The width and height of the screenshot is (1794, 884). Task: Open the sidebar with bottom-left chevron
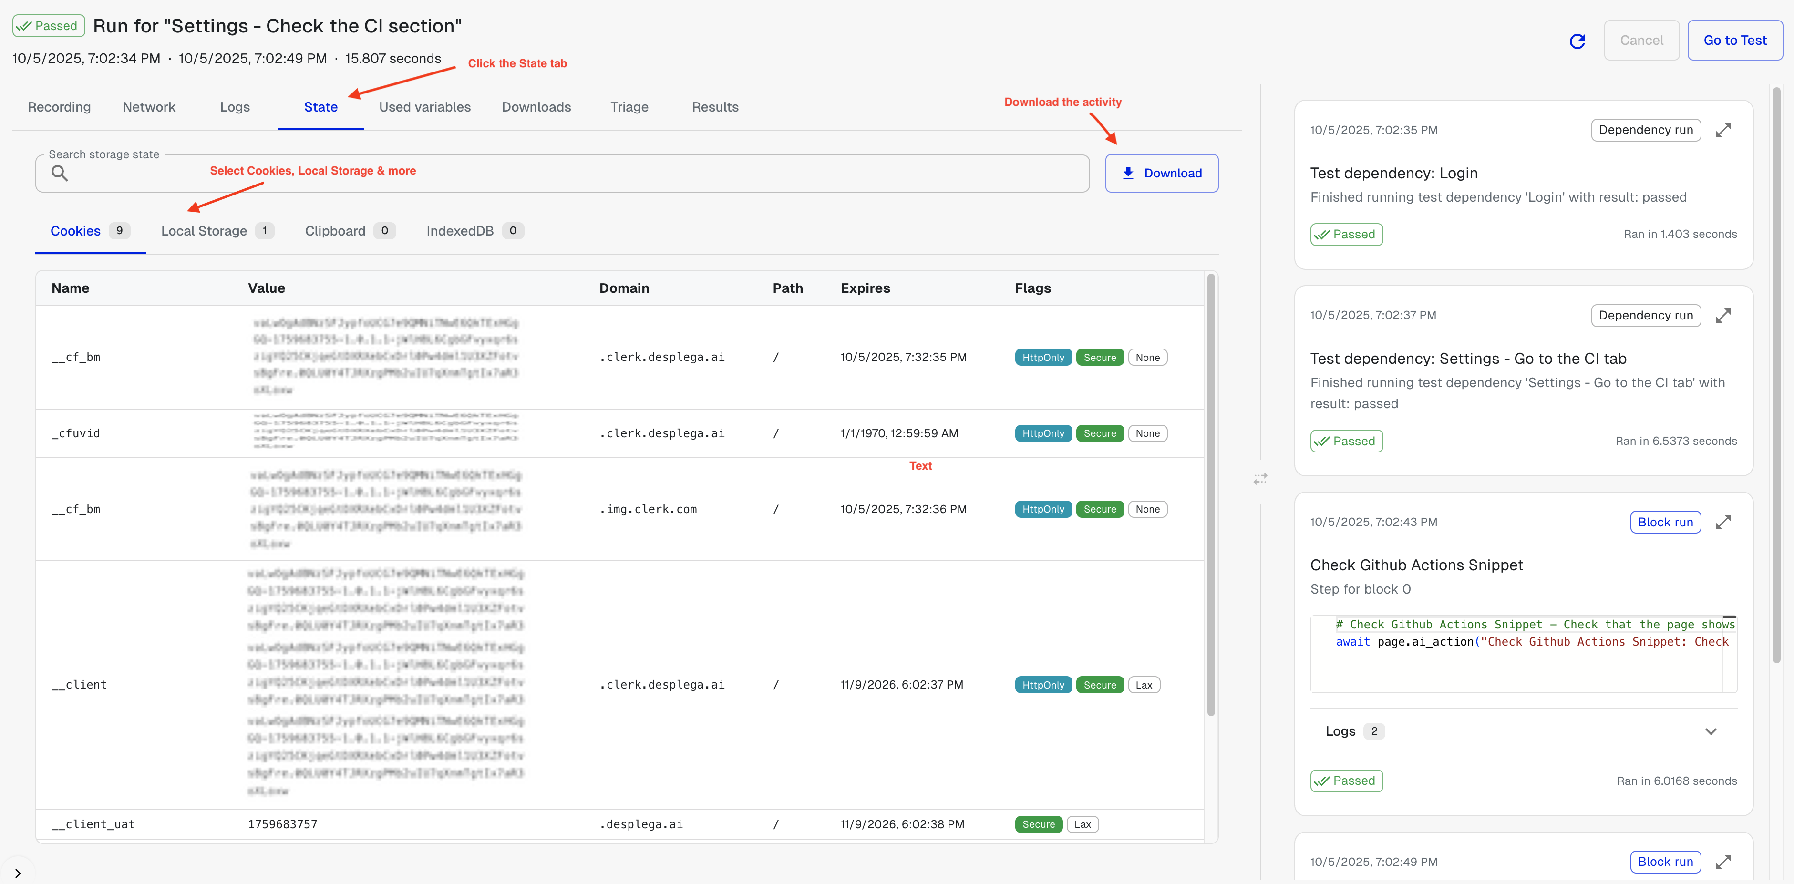[x=18, y=873]
